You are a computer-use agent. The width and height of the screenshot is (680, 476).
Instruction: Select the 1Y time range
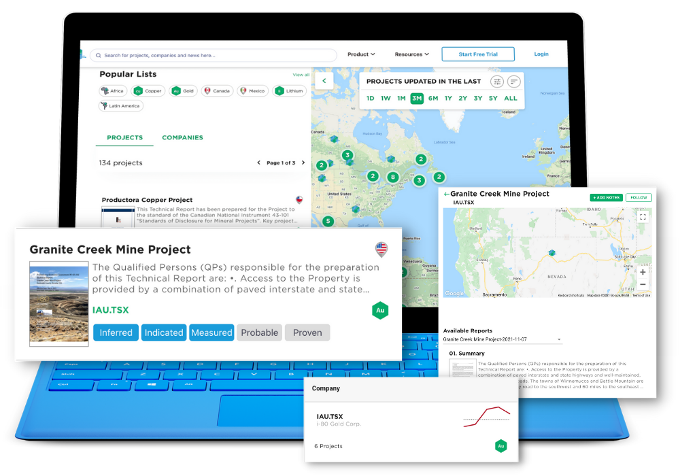(x=448, y=99)
